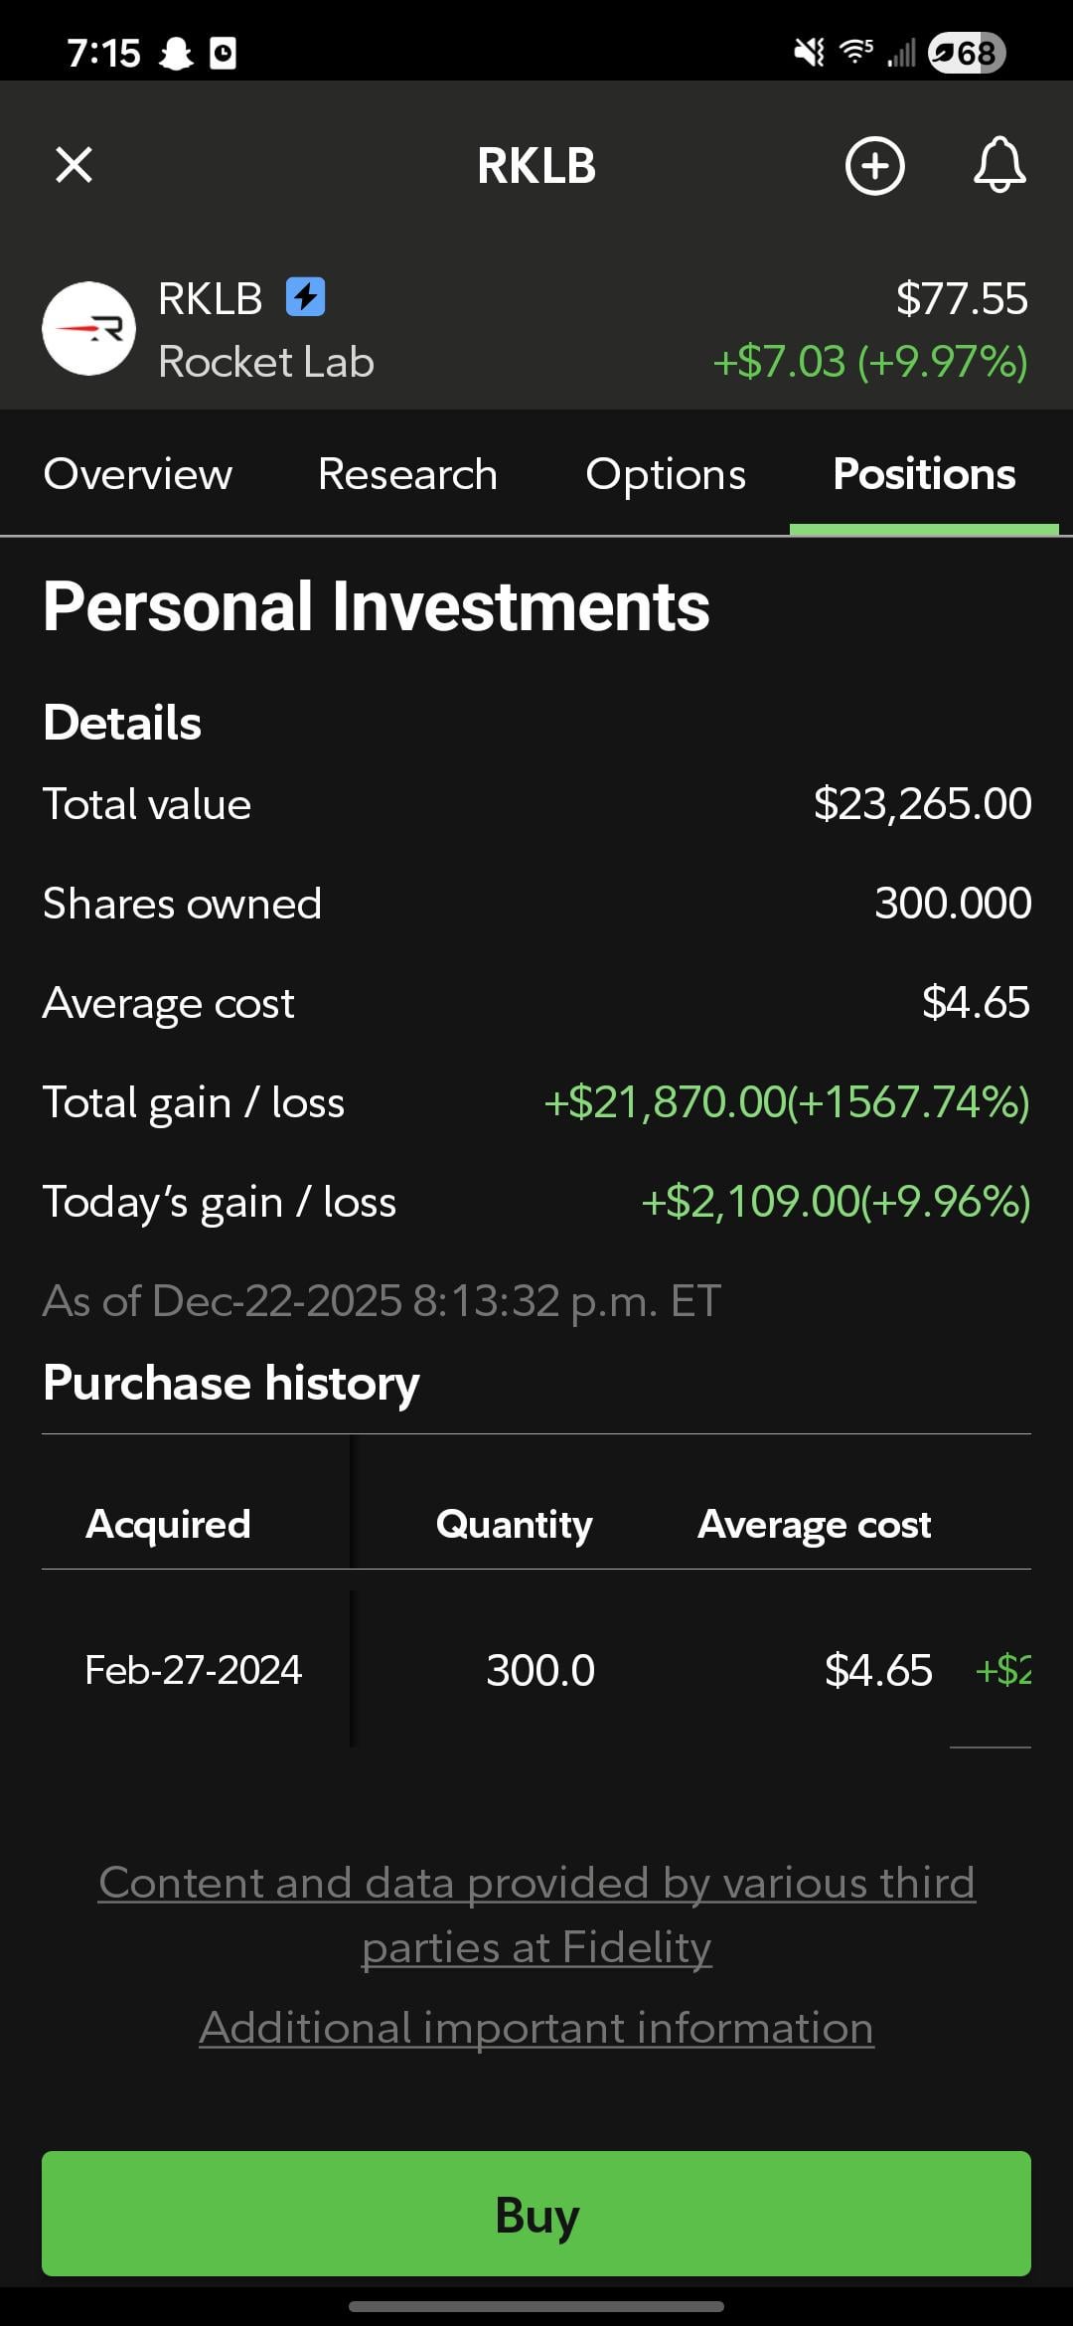Viewport: 1073px width, 2326px height.
Task: Tap the Rocket Lab company logo
Action: (x=89, y=329)
